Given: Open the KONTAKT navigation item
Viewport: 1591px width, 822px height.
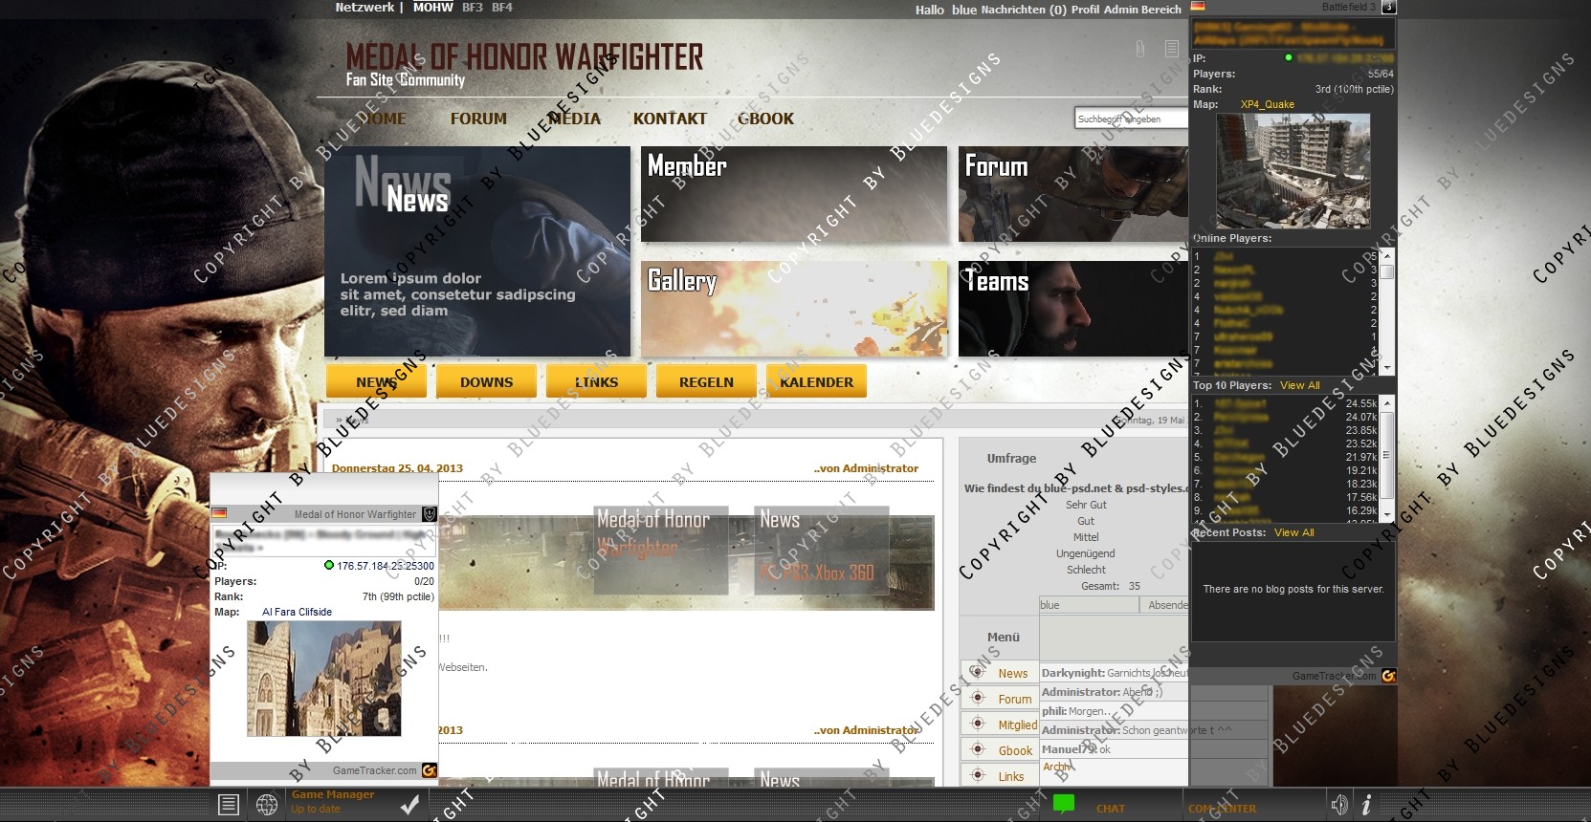Looking at the screenshot, I should (x=670, y=119).
